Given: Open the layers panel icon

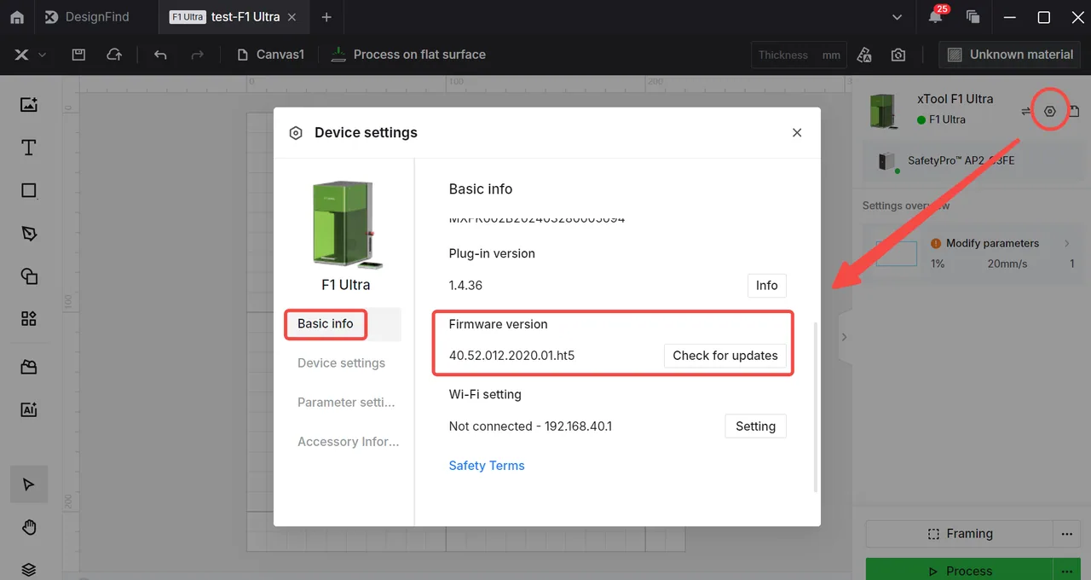Looking at the screenshot, I should point(29,569).
